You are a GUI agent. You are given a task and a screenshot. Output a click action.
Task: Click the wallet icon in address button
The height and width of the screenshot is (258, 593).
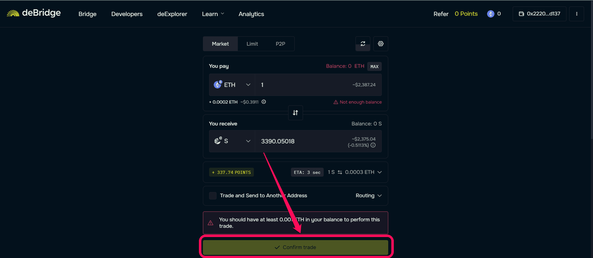coord(521,14)
